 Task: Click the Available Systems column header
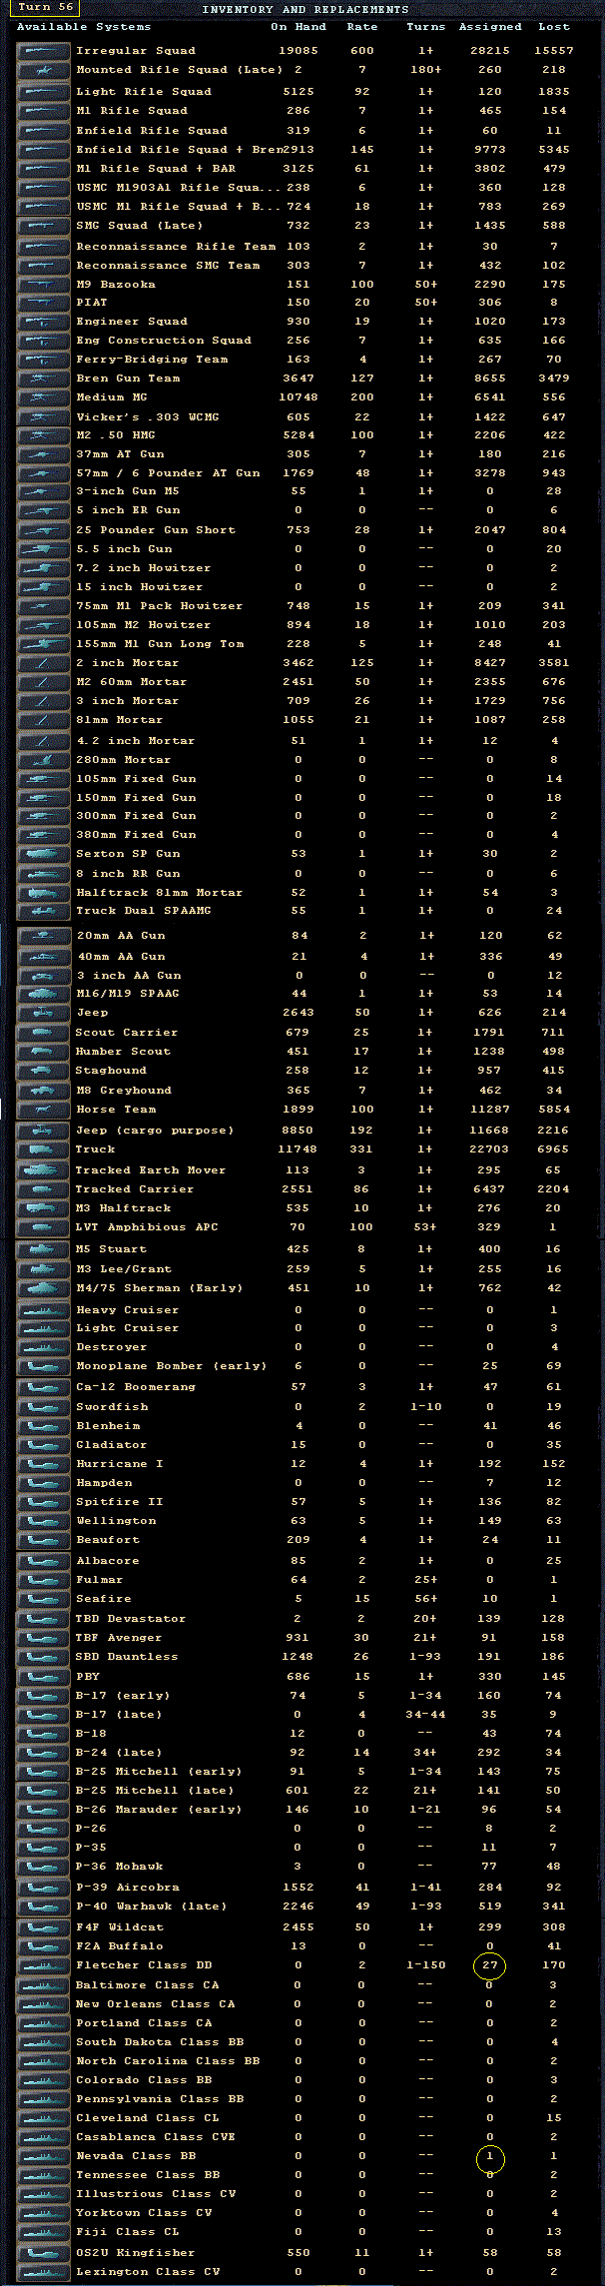[x=84, y=27]
